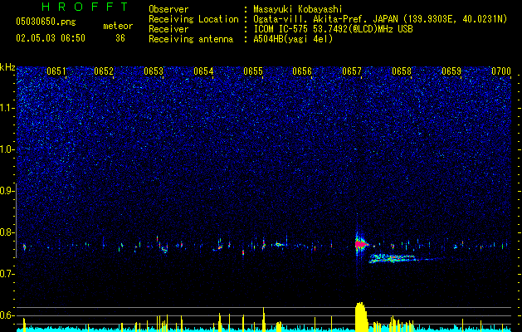522x332 pixels.
Task: Click the antenna A504HB(yagi 4el) text
Action: point(293,39)
